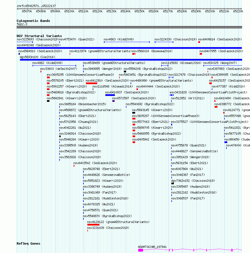Open nsv3949995 (Wenger2019) entry

(102, 69)
